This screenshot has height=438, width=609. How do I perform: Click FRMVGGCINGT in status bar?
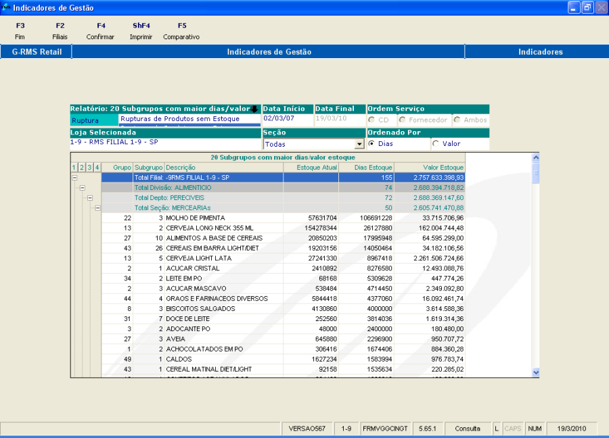(x=385, y=429)
